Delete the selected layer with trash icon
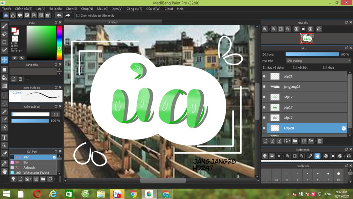Viewport: 353px width, 199px height. pos(320,141)
